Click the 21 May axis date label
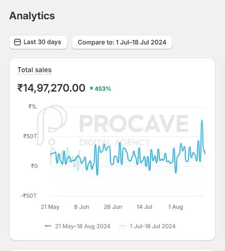 (x=50, y=207)
